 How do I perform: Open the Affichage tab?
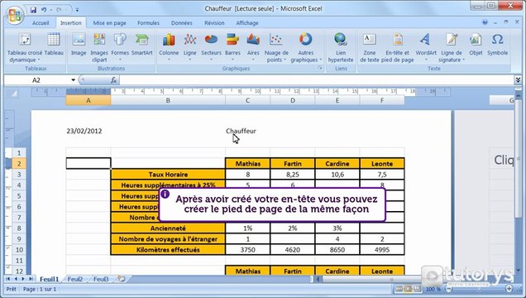tap(247, 23)
